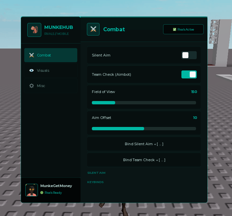The image size is (232, 216).
Task: Click the green checkmark in Rivals Active badge
Action: [x=174, y=29]
